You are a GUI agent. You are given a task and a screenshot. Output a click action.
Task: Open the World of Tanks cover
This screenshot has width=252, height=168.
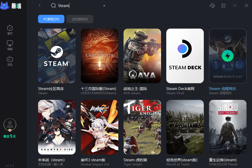click(185, 127)
